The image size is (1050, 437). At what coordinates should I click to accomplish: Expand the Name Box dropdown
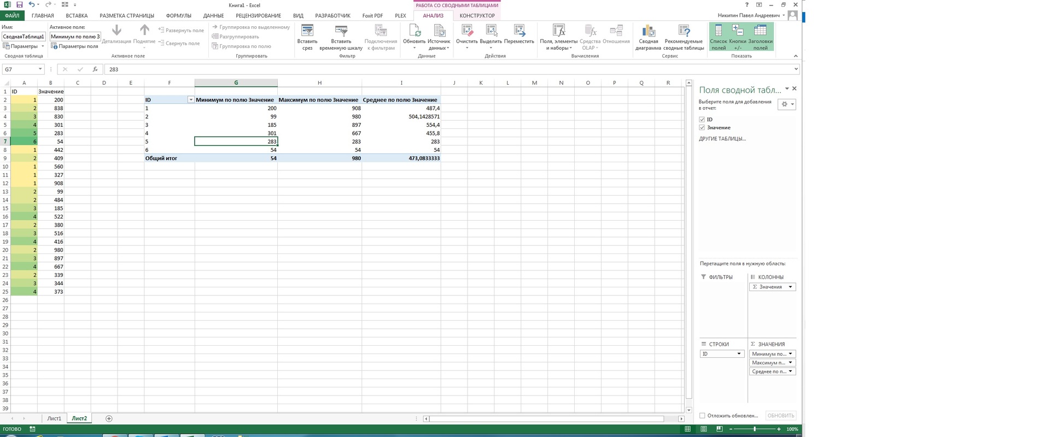click(40, 69)
